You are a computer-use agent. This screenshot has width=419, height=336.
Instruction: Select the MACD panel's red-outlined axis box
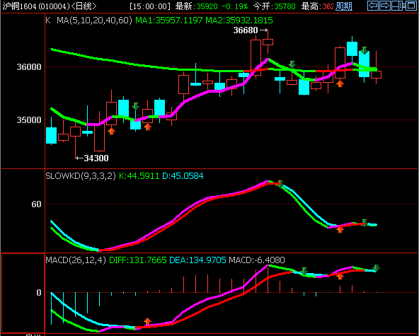[x=23, y=293]
